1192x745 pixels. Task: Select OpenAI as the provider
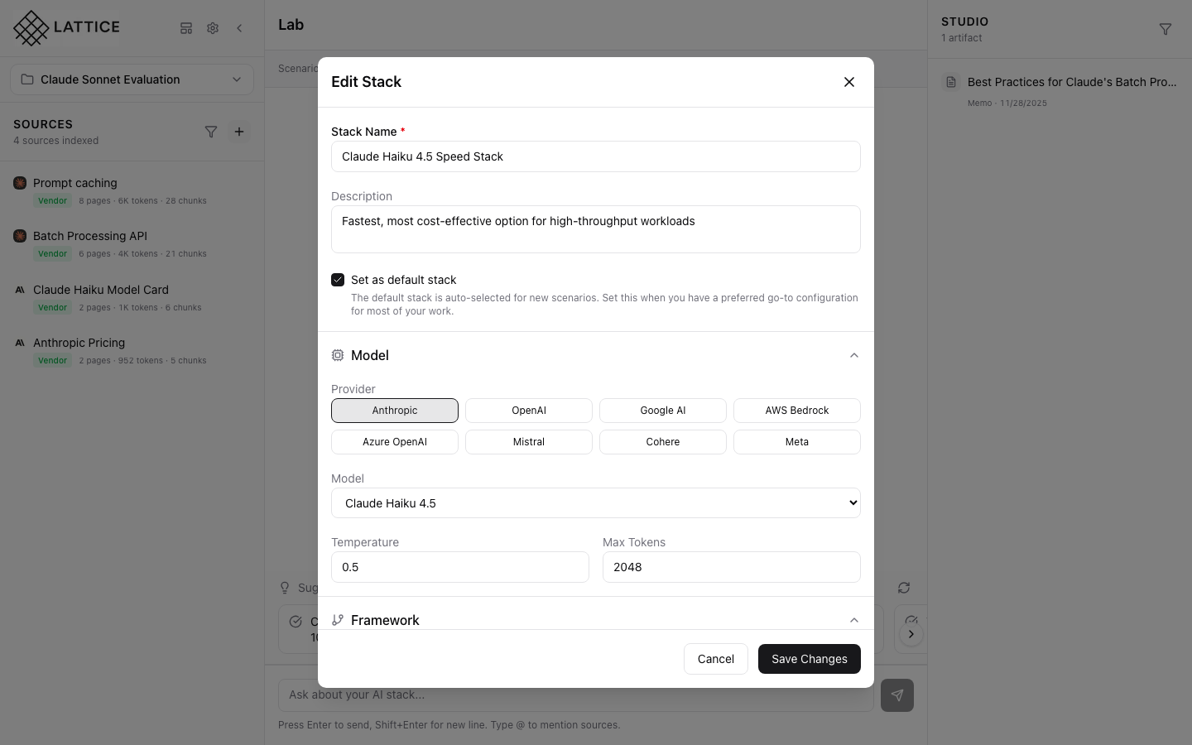coord(529,411)
